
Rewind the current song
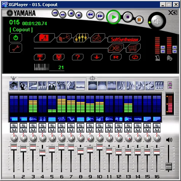point(90,15)
